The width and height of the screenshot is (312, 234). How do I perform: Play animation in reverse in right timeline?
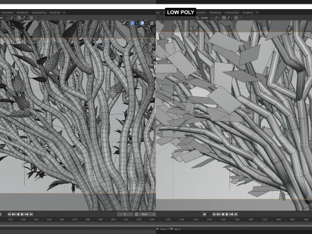[x=223, y=214]
